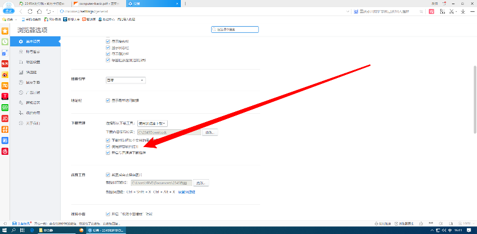Open the blue calendar sidebar icon
477x234 pixels.
[5, 53]
